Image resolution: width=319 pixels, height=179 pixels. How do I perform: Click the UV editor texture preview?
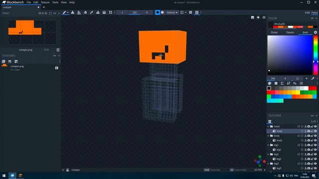[32, 32]
